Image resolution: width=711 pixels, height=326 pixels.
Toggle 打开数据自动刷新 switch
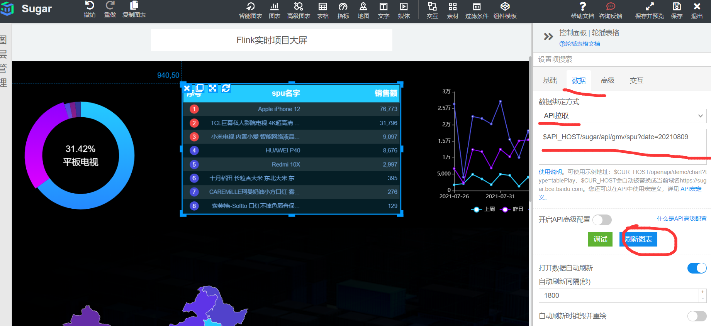[x=697, y=268]
